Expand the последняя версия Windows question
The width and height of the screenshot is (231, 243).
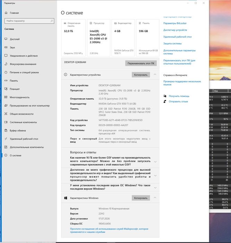(155, 188)
